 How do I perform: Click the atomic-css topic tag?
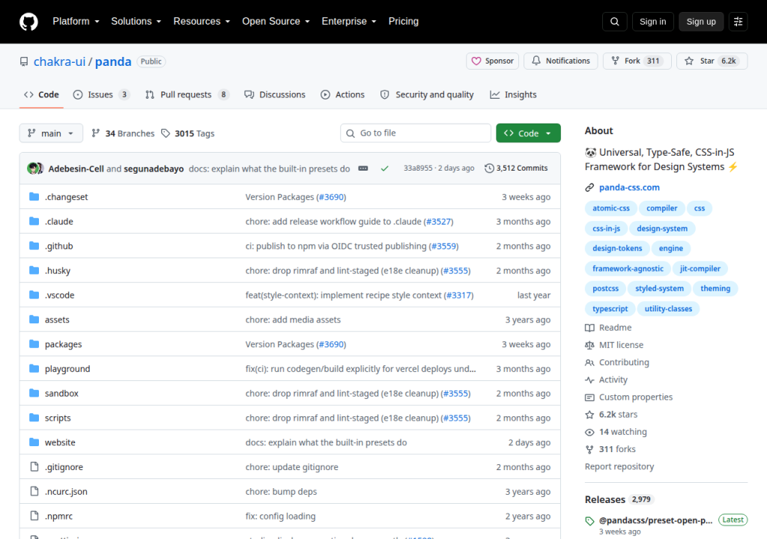tap(611, 208)
